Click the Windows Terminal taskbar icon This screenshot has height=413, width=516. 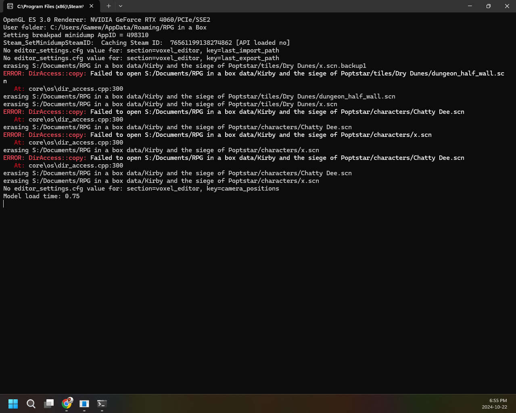(102, 403)
